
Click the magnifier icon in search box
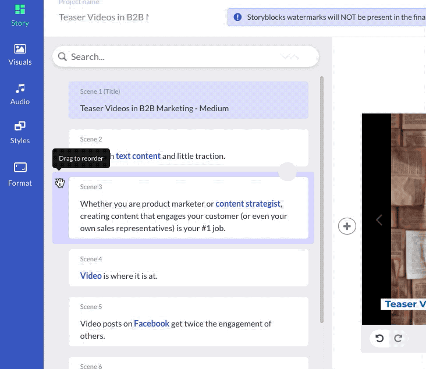click(x=62, y=57)
